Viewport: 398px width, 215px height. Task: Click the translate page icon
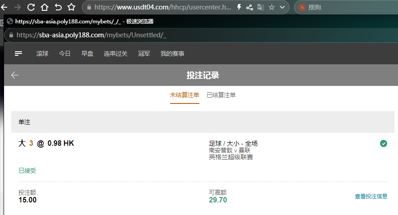click(261, 7)
